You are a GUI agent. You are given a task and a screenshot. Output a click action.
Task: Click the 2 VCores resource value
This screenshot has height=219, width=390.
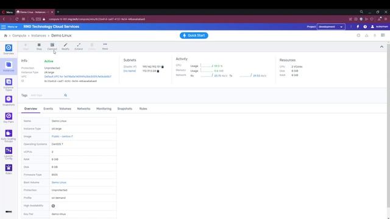(297, 67)
